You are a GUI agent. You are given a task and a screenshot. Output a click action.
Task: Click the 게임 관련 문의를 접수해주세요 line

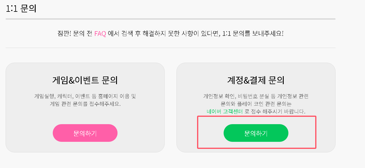(85, 104)
